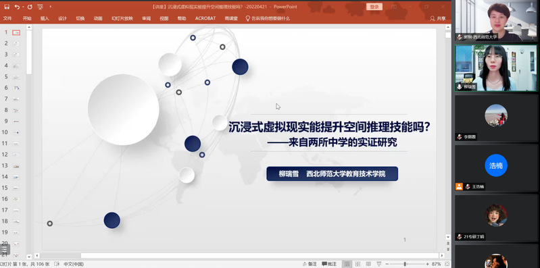Save the presentation with the floppy disk icon
This screenshot has height=268, width=540.
click(7, 7)
